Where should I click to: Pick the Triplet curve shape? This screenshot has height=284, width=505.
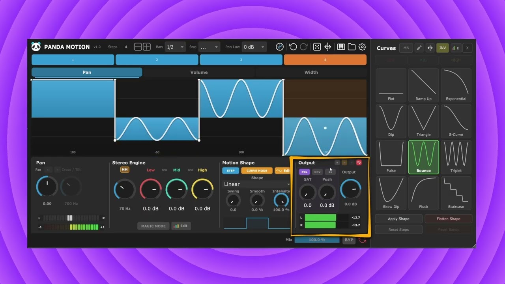coord(456,157)
